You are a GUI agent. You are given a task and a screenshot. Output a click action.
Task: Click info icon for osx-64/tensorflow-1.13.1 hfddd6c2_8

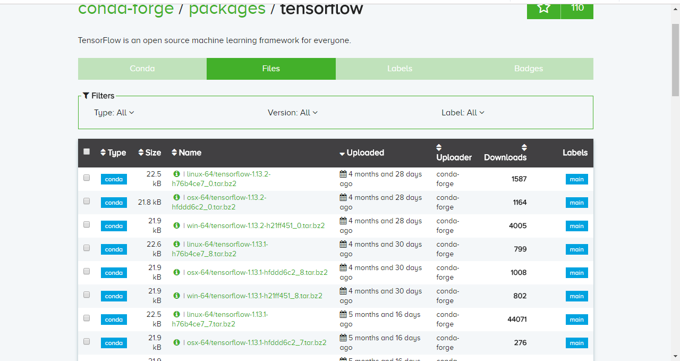(176, 272)
